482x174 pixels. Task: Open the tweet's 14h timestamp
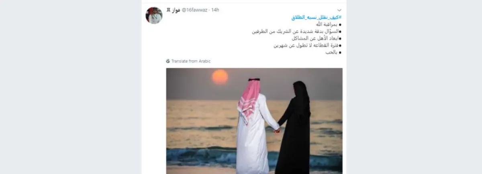tap(215, 10)
